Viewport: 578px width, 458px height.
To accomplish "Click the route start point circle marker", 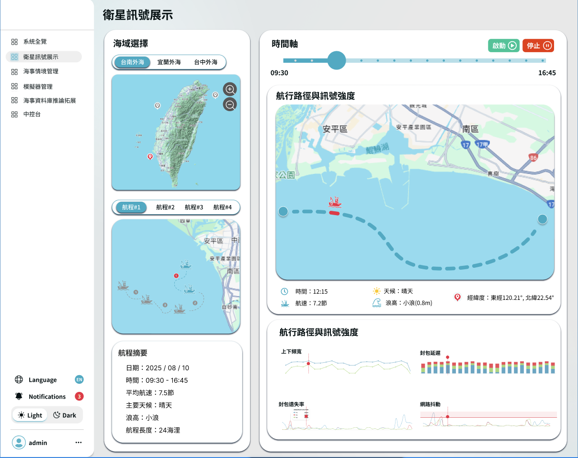I will click(283, 211).
